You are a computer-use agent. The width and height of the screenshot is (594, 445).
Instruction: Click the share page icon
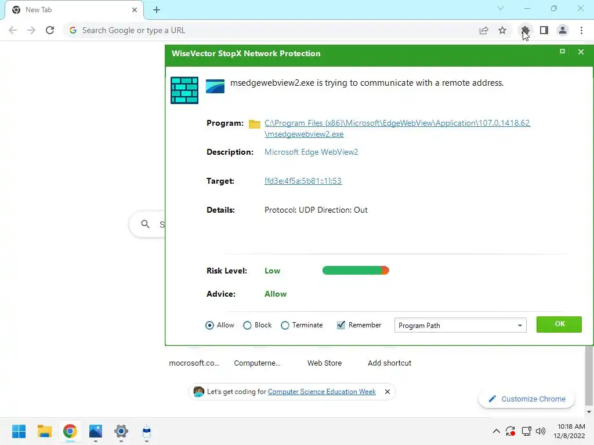(484, 30)
